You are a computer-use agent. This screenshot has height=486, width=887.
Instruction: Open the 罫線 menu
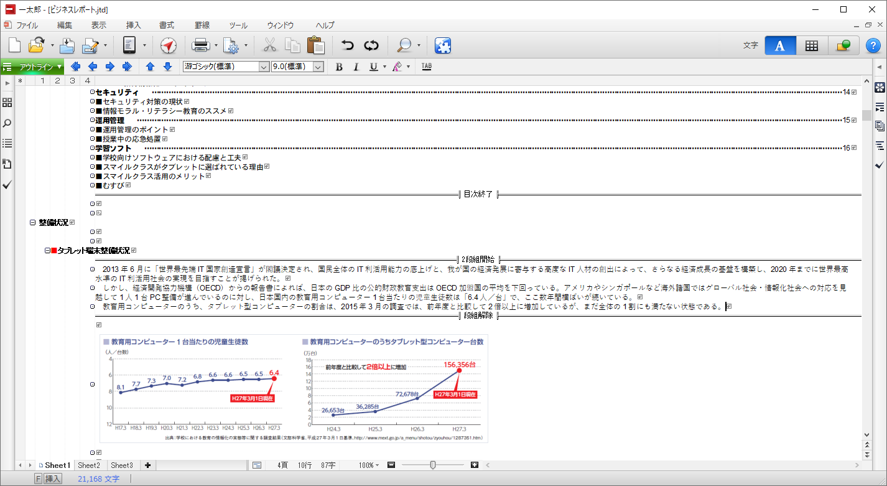pyautogui.click(x=202, y=26)
